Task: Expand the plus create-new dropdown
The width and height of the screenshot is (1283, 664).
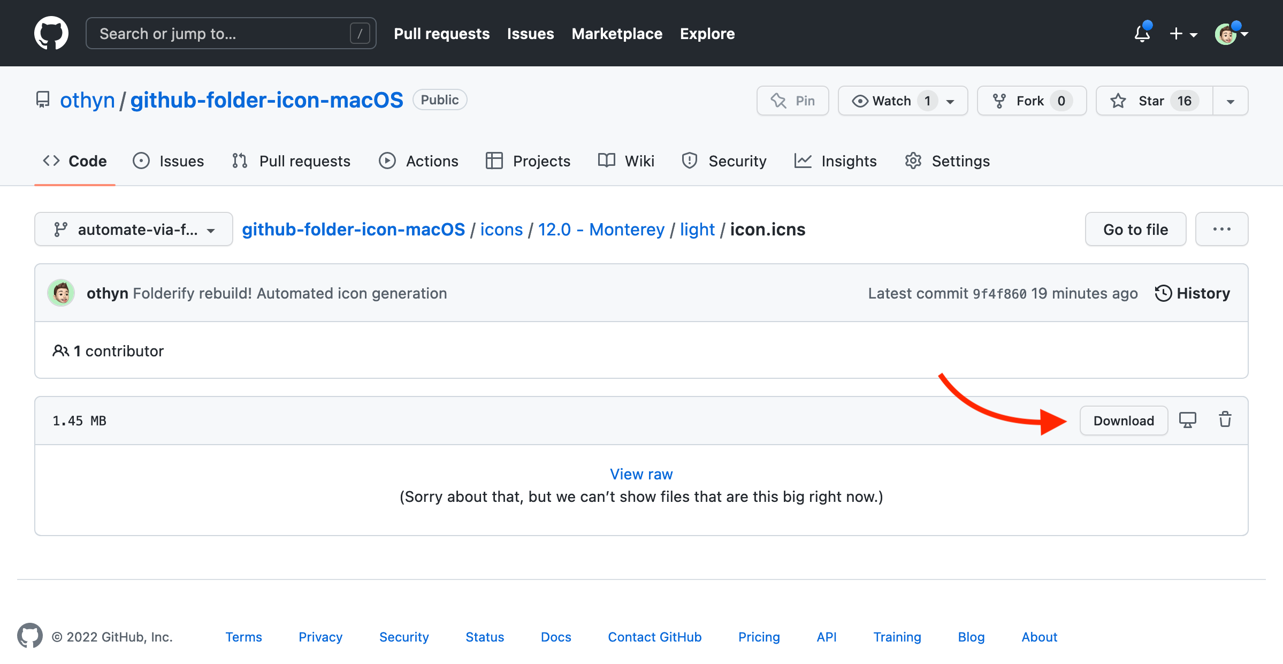Action: pos(1182,34)
